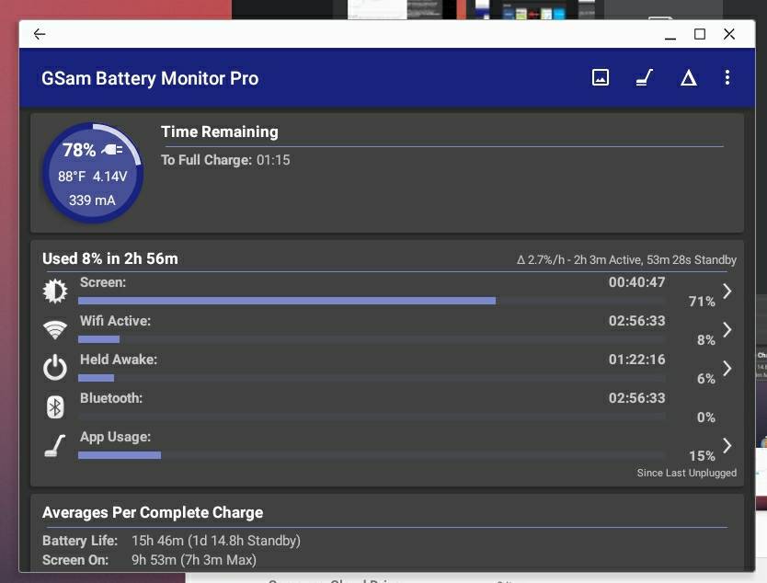Go back using the back arrow
Viewport: 767px width, 583px height.
40,34
